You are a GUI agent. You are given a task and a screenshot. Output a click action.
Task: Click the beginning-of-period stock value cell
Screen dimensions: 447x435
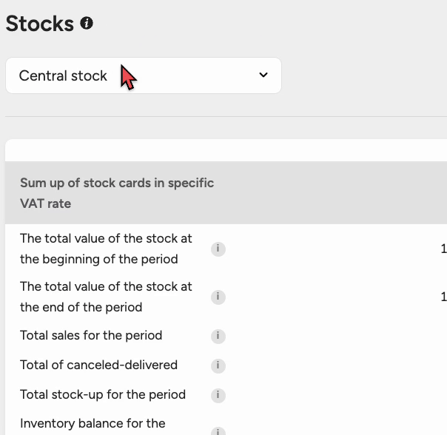coord(443,249)
